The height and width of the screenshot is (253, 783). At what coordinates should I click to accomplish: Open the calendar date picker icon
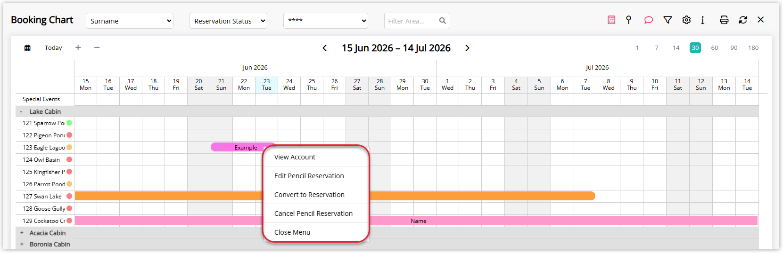click(27, 48)
